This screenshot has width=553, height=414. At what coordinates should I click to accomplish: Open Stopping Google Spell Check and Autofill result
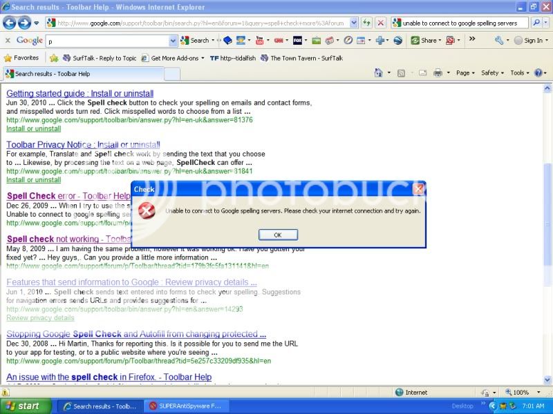click(136, 334)
